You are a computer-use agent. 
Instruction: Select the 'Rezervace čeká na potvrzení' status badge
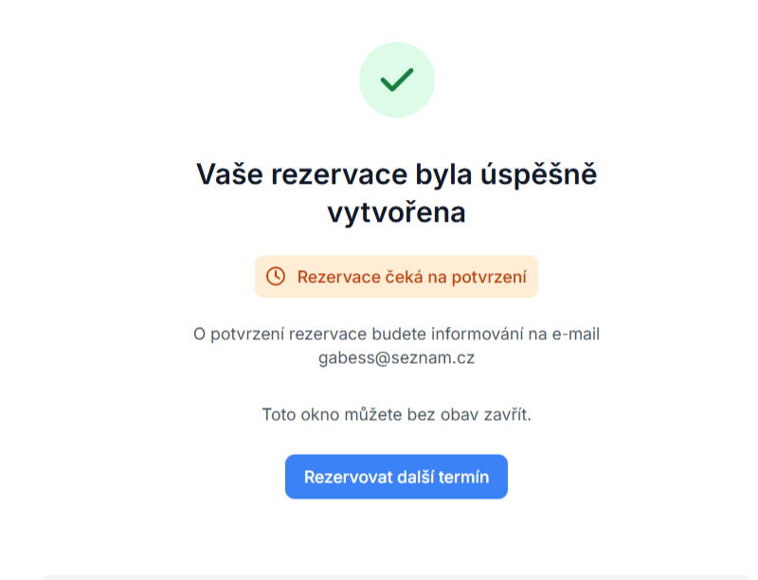396,277
